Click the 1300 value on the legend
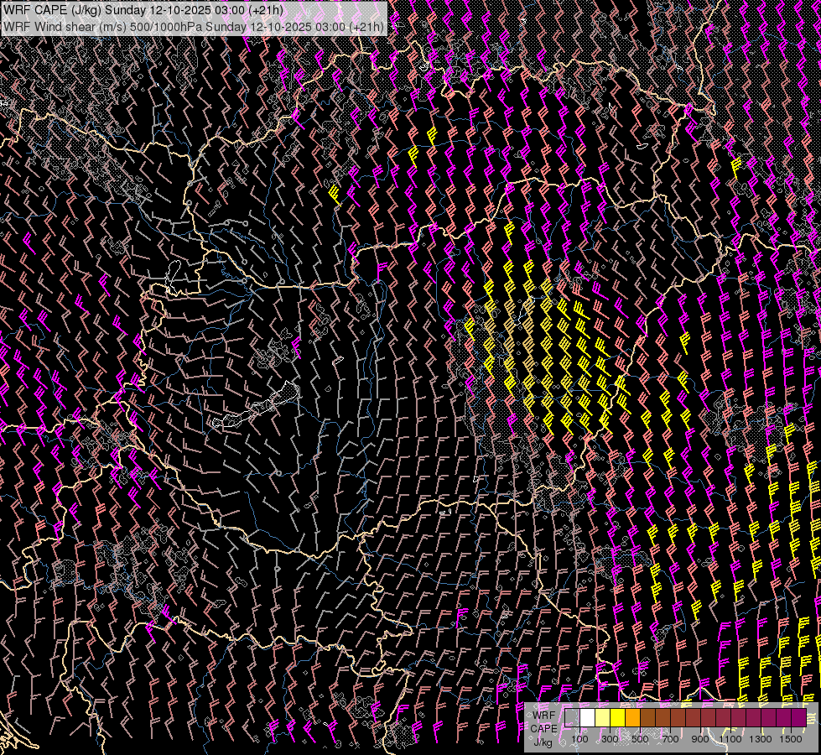The height and width of the screenshot is (755, 821). click(760, 739)
